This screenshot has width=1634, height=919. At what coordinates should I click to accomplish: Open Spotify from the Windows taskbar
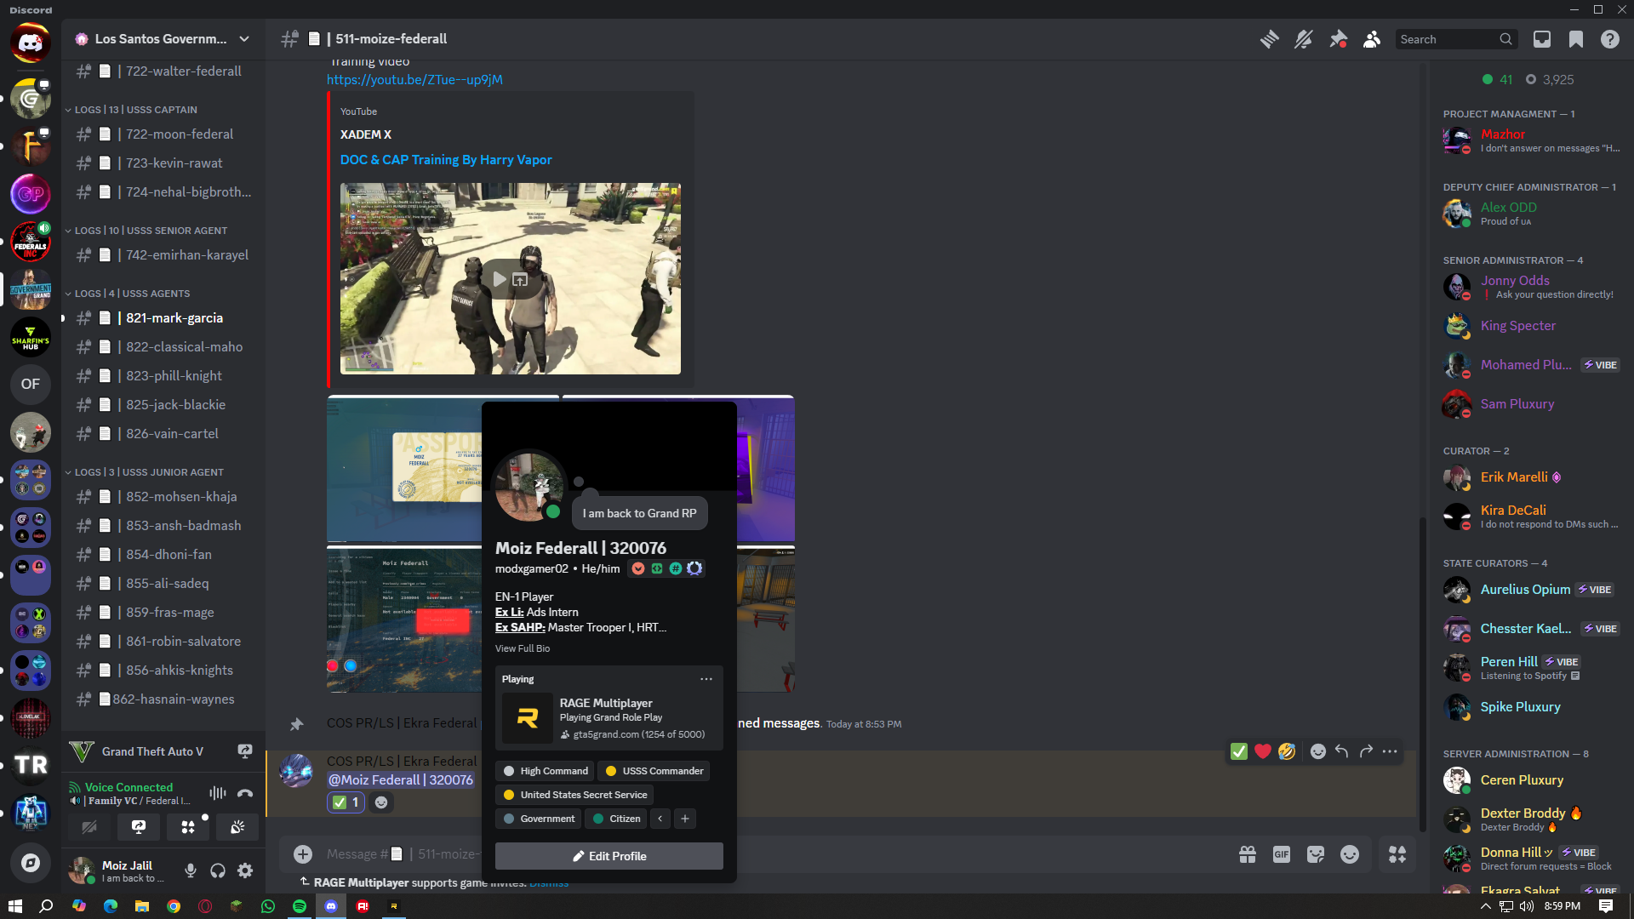point(300,906)
